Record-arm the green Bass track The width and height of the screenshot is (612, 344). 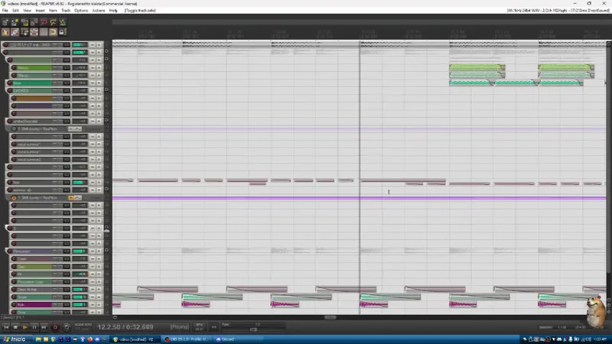pos(10,83)
